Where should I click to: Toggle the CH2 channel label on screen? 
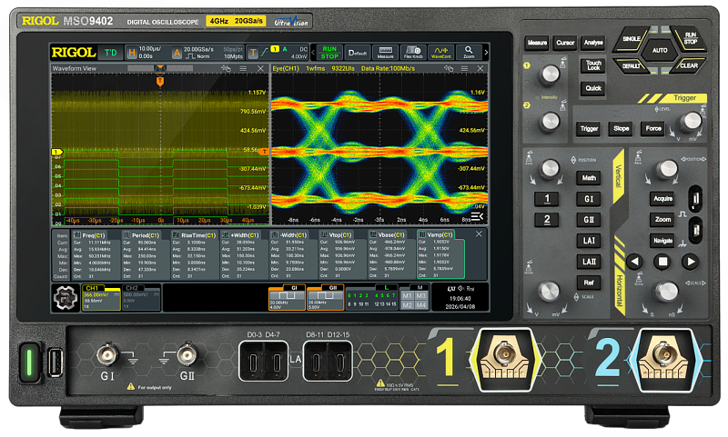coord(132,288)
